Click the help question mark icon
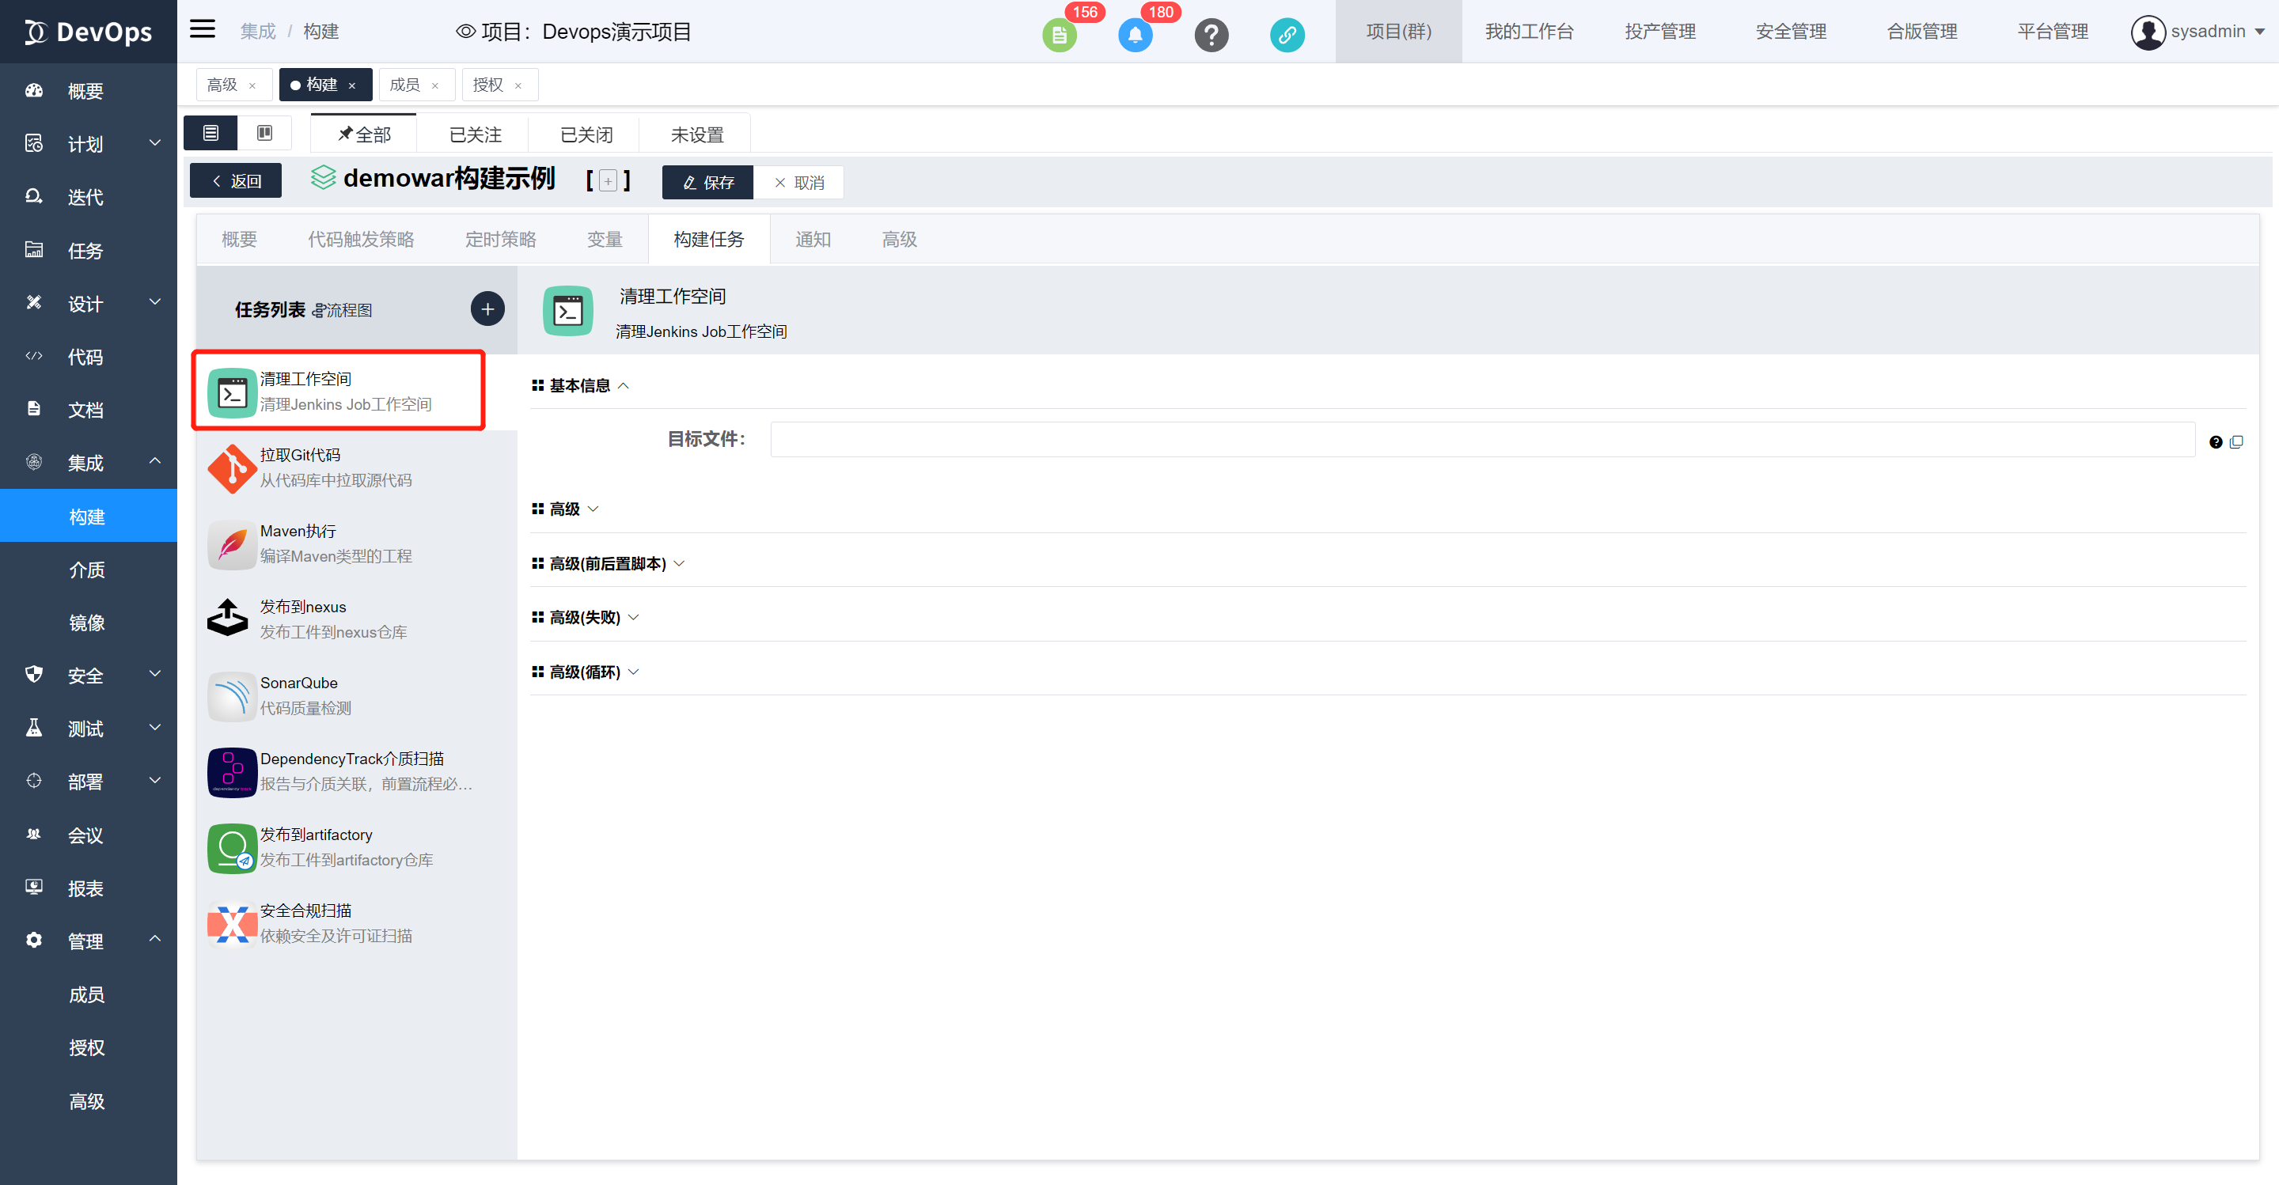Viewport: 2279px width, 1185px height. point(1212,36)
